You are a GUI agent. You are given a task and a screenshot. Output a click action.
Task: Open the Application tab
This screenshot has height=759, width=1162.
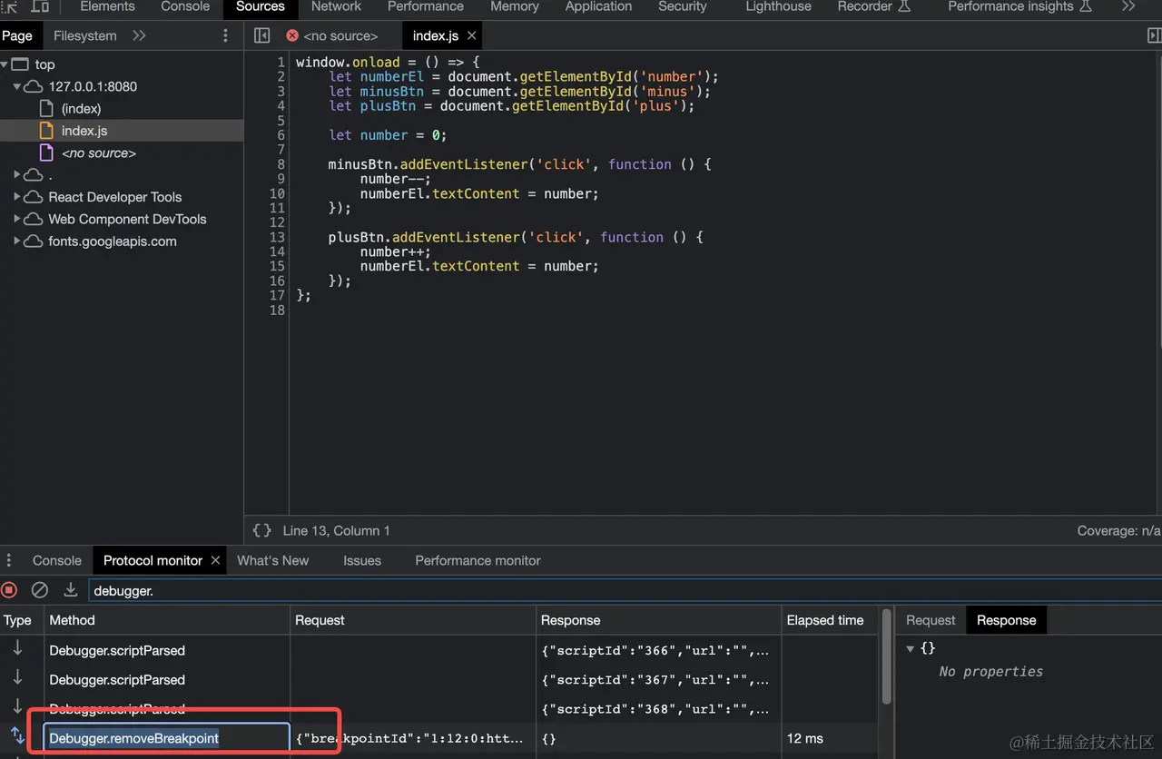pyautogui.click(x=598, y=6)
